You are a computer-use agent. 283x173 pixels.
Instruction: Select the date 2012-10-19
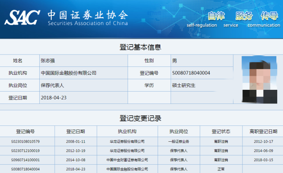pyautogui.click(x=75, y=151)
